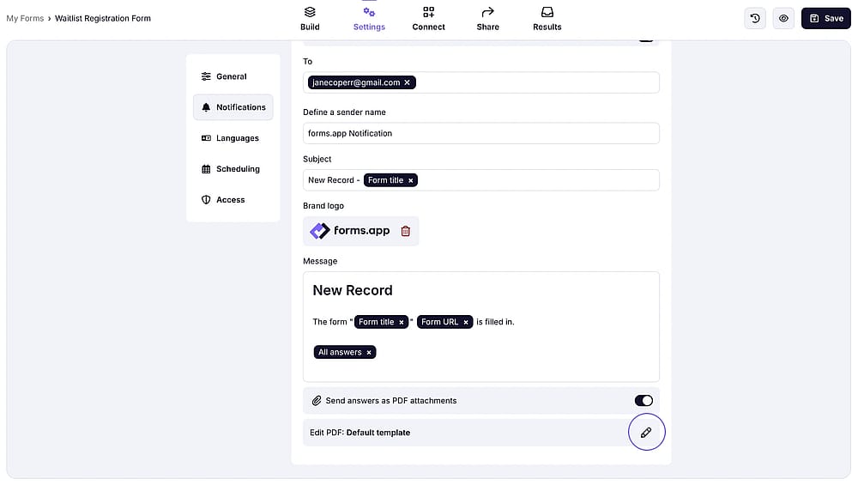Remove Form title tag from Subject
858x485 pixels.
tap(410, 180)
